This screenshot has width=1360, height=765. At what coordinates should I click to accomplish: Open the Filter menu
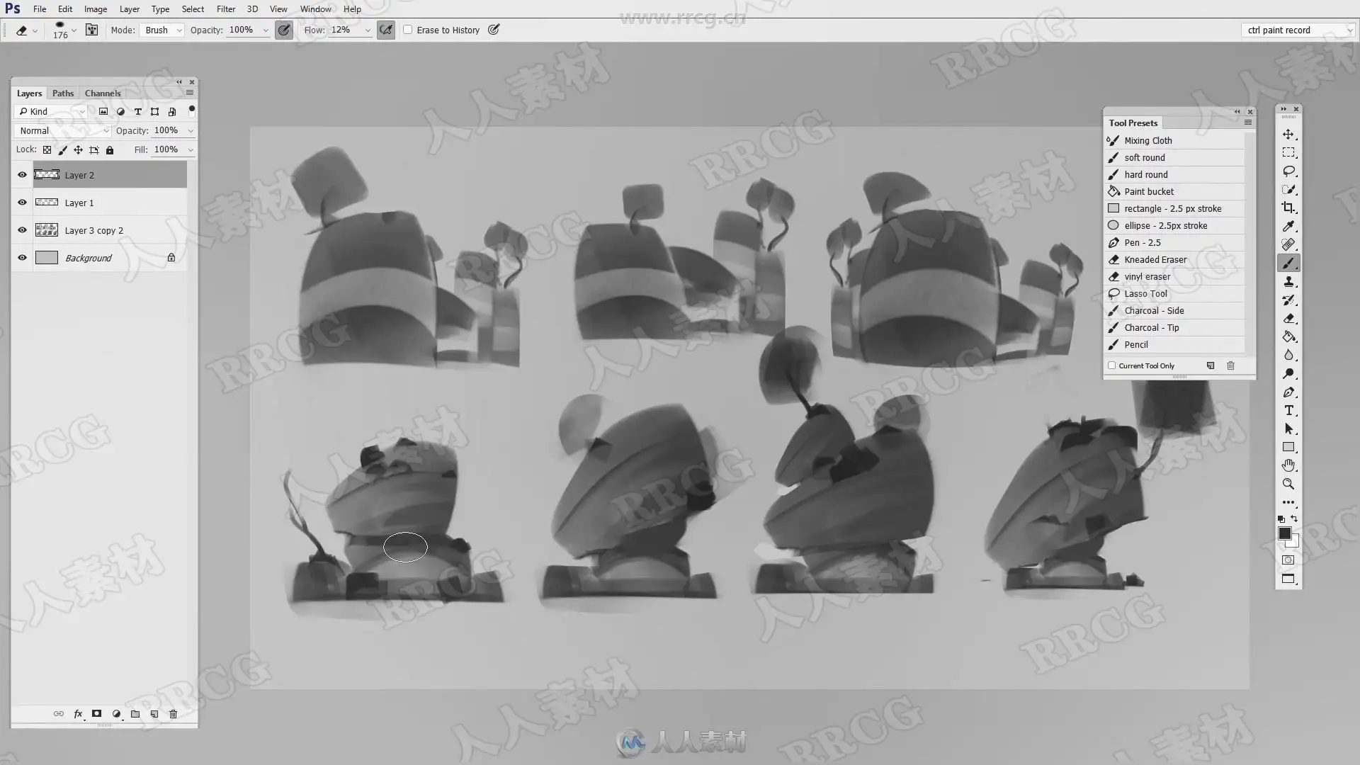click(x=225, y=9)
